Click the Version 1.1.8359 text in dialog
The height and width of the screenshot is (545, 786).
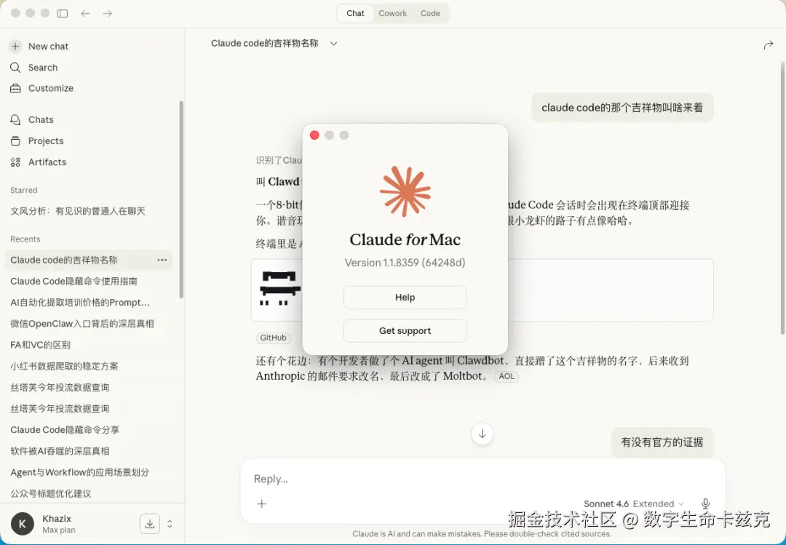coord(405,263)
